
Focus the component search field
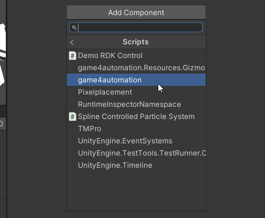[136, 27]
